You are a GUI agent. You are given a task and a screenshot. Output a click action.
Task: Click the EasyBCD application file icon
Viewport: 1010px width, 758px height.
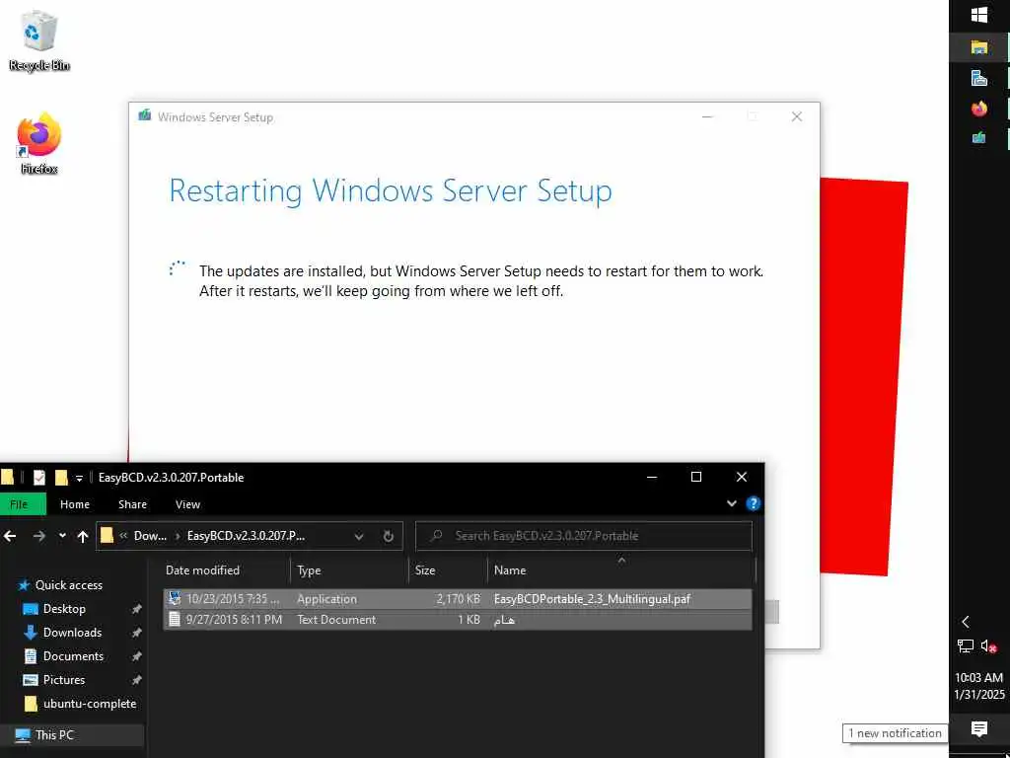click(175, 599)
